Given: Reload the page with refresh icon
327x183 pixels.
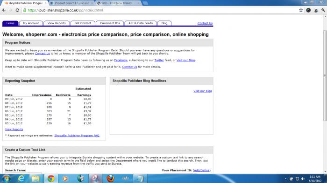Looking at the screenshot, I should click(17, 10).
